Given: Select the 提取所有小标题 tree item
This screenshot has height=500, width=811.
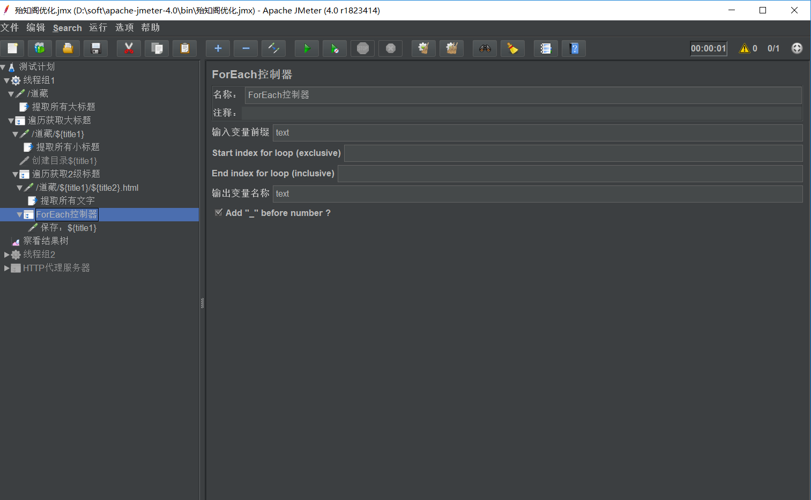Looking at the screenshot, I should 68,147.
